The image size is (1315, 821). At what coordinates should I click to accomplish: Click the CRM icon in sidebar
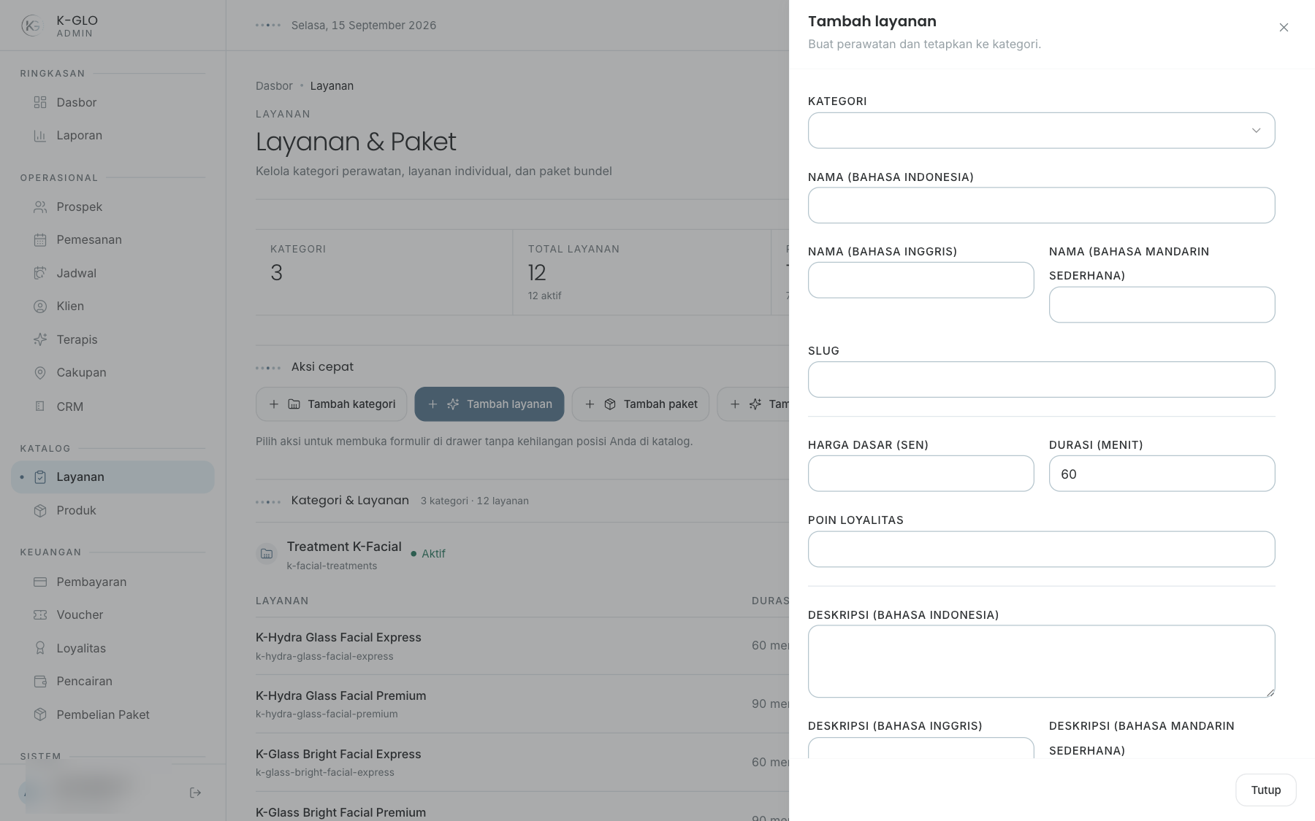click(x=40, y=406)
